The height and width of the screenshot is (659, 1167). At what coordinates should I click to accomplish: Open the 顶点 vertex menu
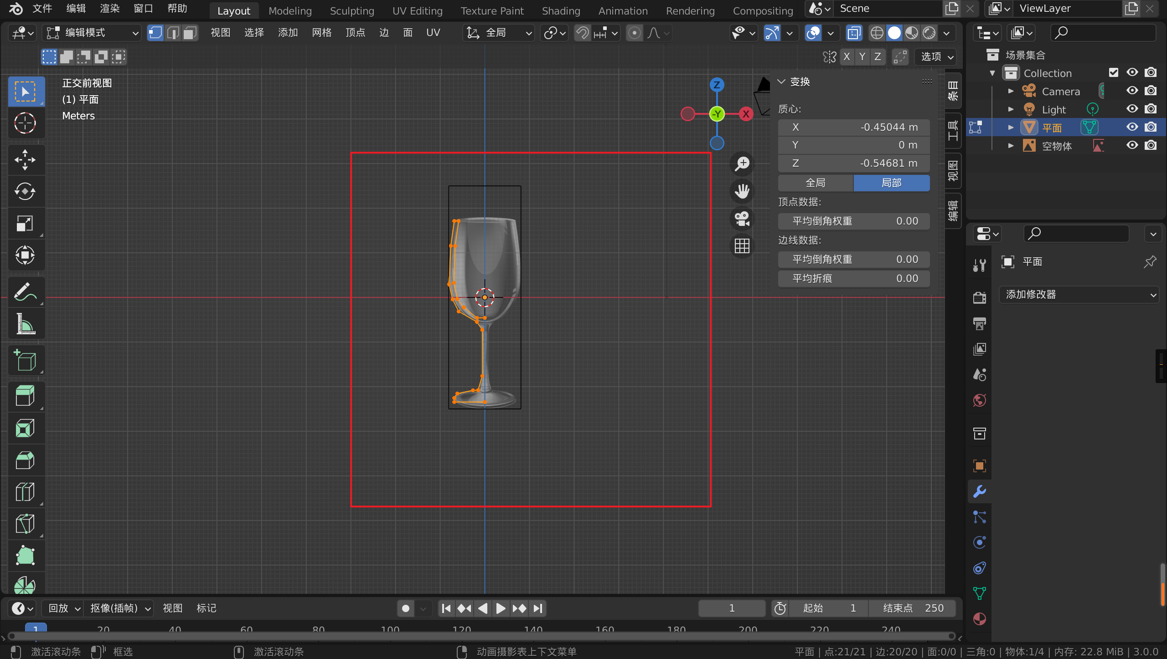click(356, 33)
